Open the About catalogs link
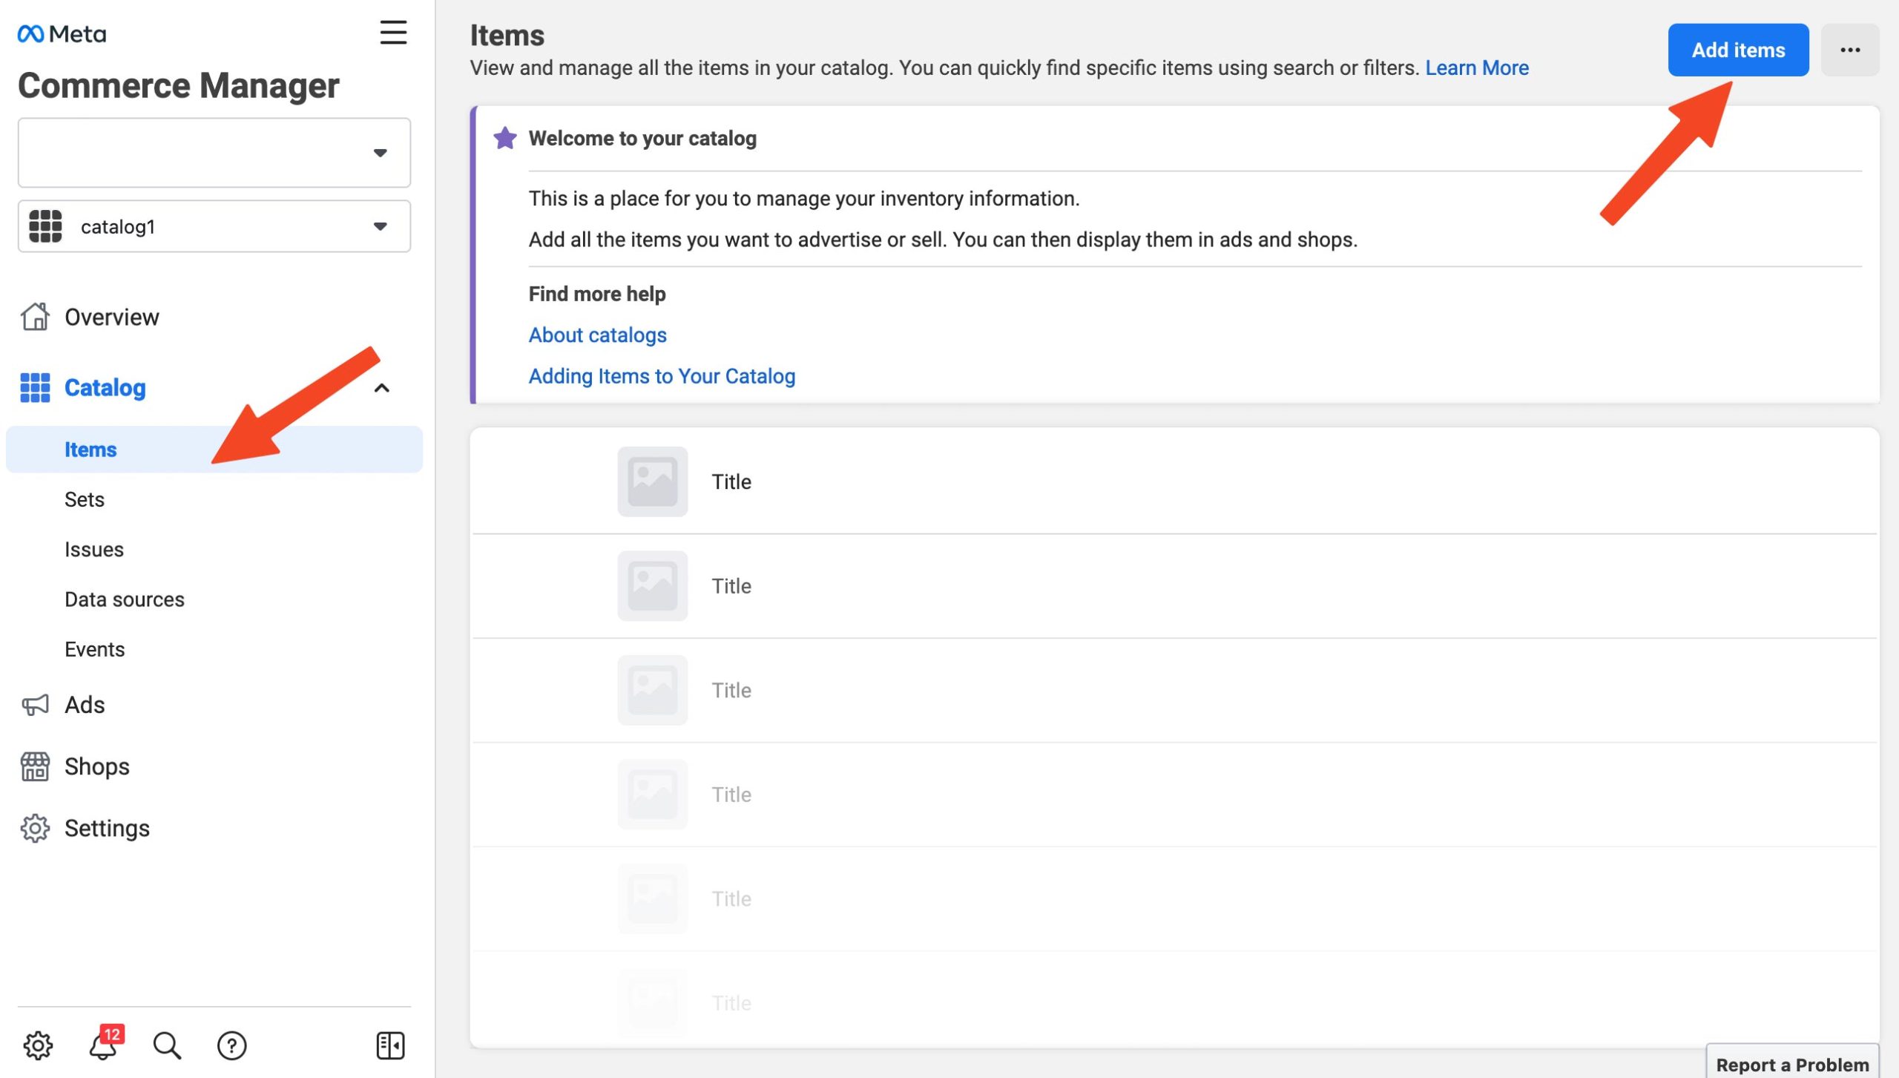Screen dimensions: 1899x1078 tap(597, 335)
